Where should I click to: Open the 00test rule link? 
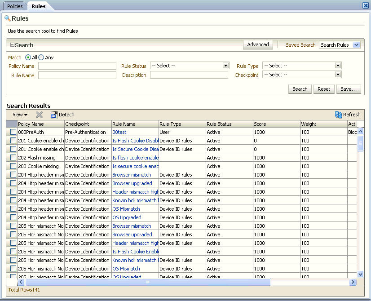119,132
